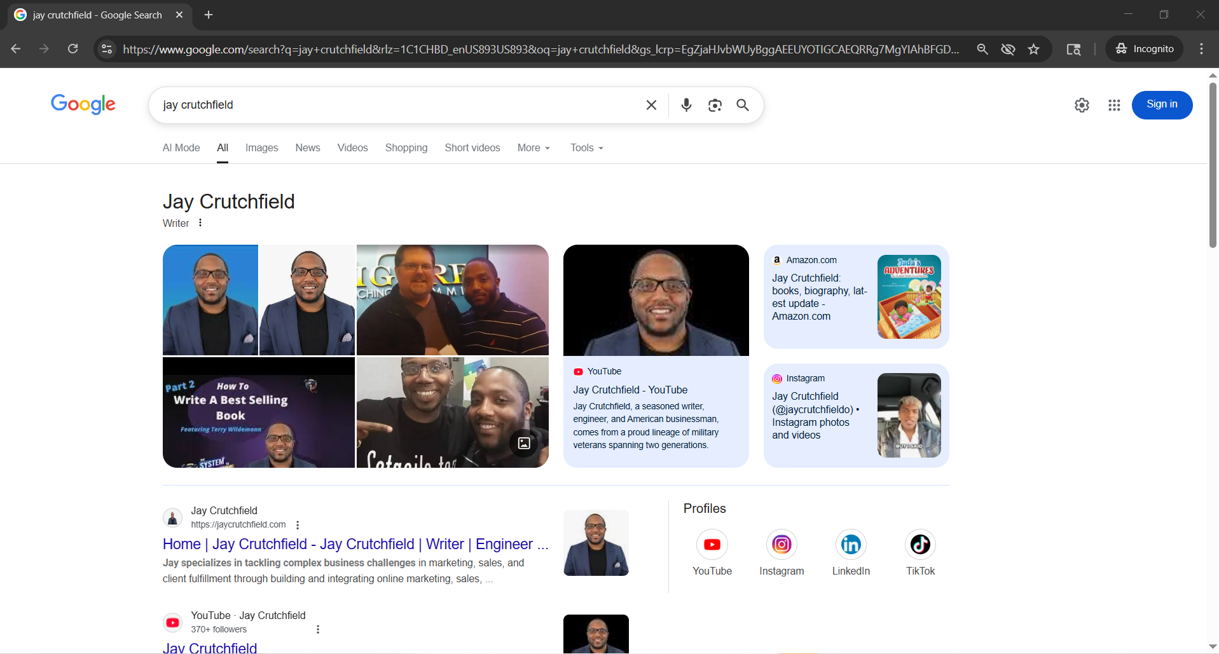Screen dimensions: 1219x654
Task: Bookmark this page with the star
Action: click(x=1034, y=49)
